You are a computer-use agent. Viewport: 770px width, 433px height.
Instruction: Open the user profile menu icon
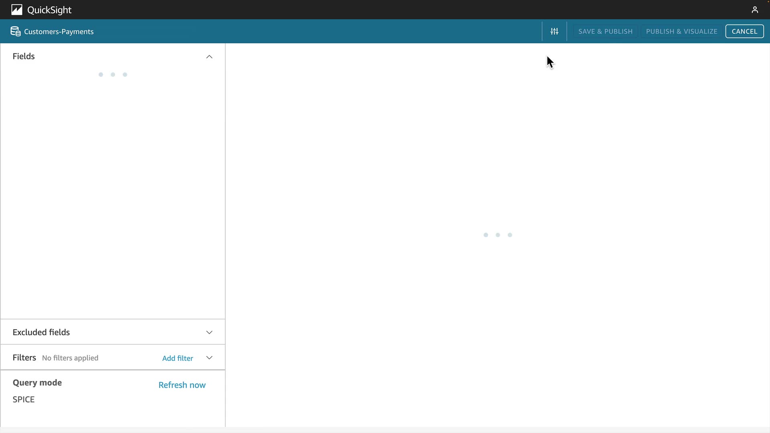[755, 10]
